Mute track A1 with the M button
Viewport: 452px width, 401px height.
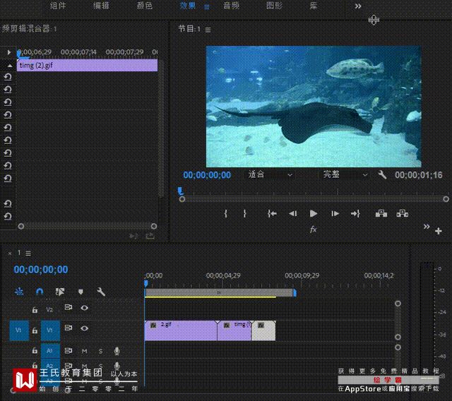85,351
